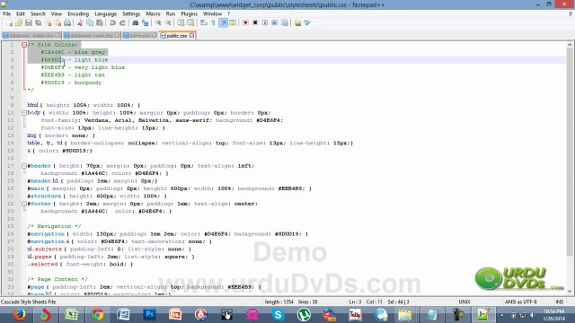Screen dimensions: 575x323
Task: Toggle the highlighted indent guide button
Action: pos(224,23)
